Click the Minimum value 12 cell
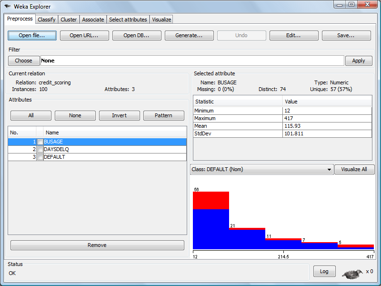The width and height of the screenshot is (381, 286). click(327, 111)
